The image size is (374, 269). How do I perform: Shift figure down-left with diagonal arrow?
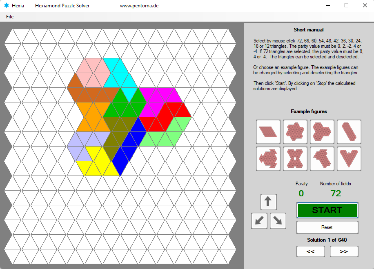(x=259, y=221)
